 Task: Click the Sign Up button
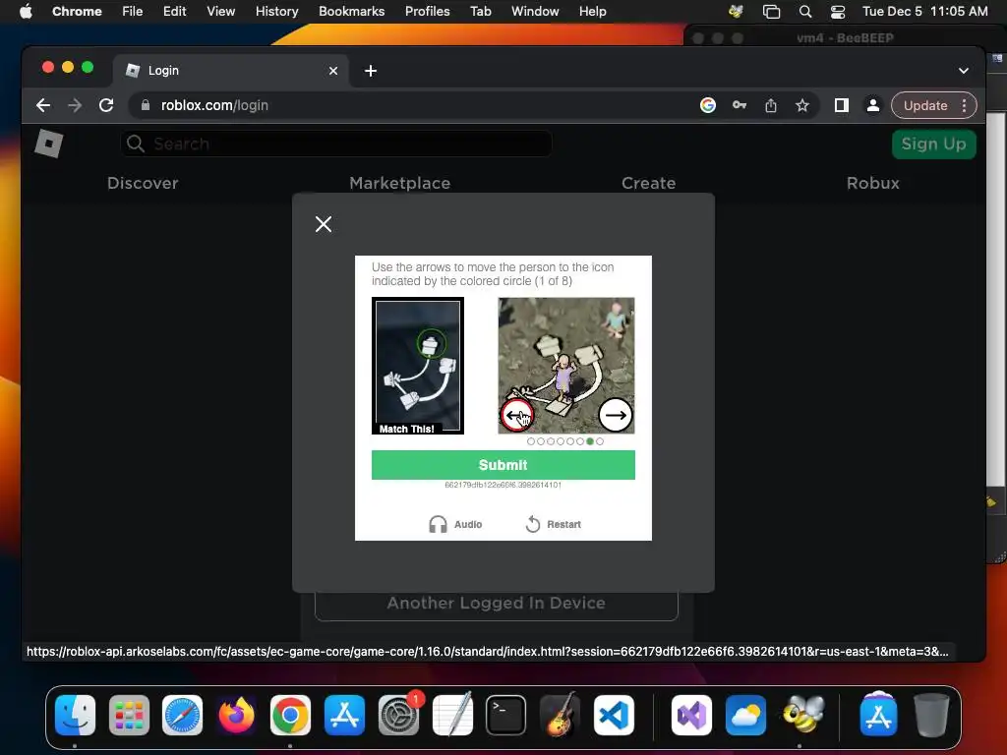(934, 144)
